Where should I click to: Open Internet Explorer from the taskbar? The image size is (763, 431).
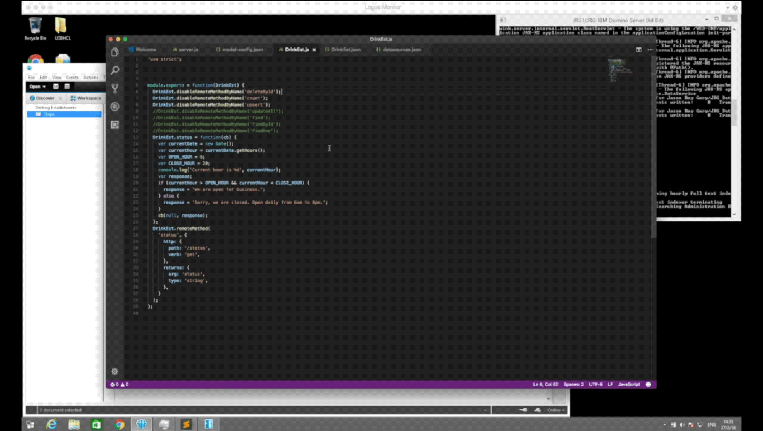52,425
